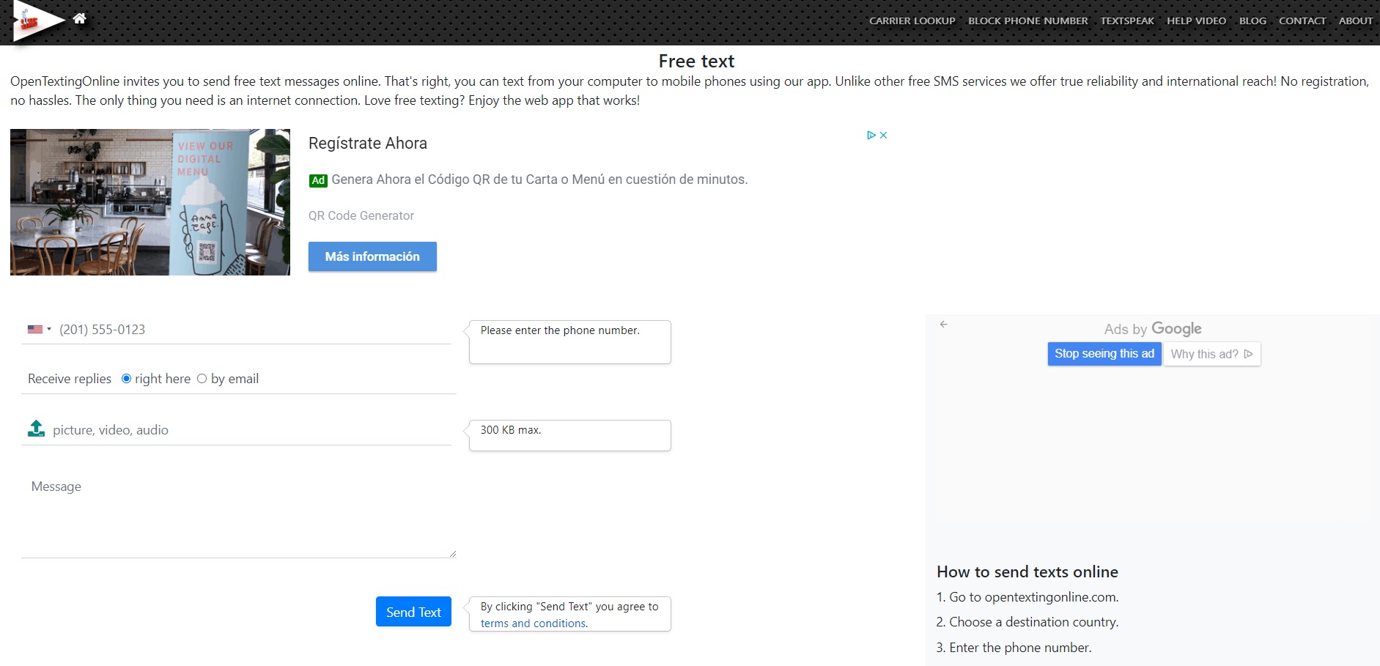Click the back arrow in Google ad panel
The image size is (1380, 666).
click(944, 324)
